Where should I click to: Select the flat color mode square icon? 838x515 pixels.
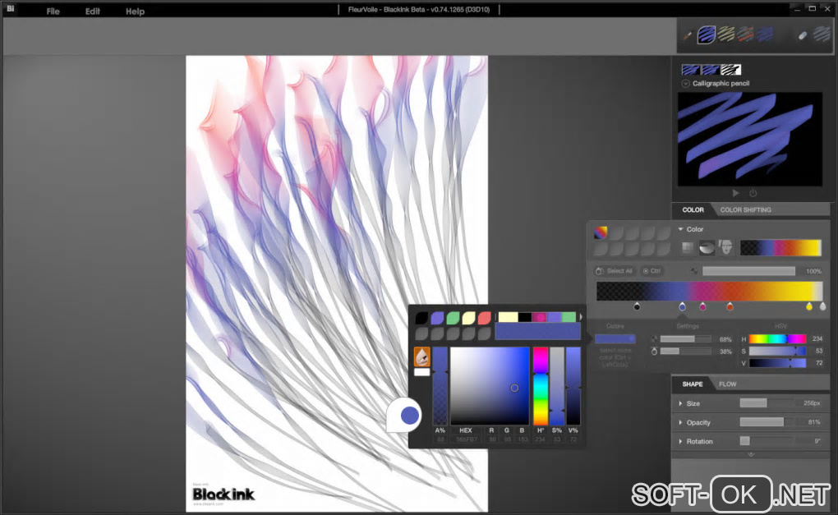(688, 247)
